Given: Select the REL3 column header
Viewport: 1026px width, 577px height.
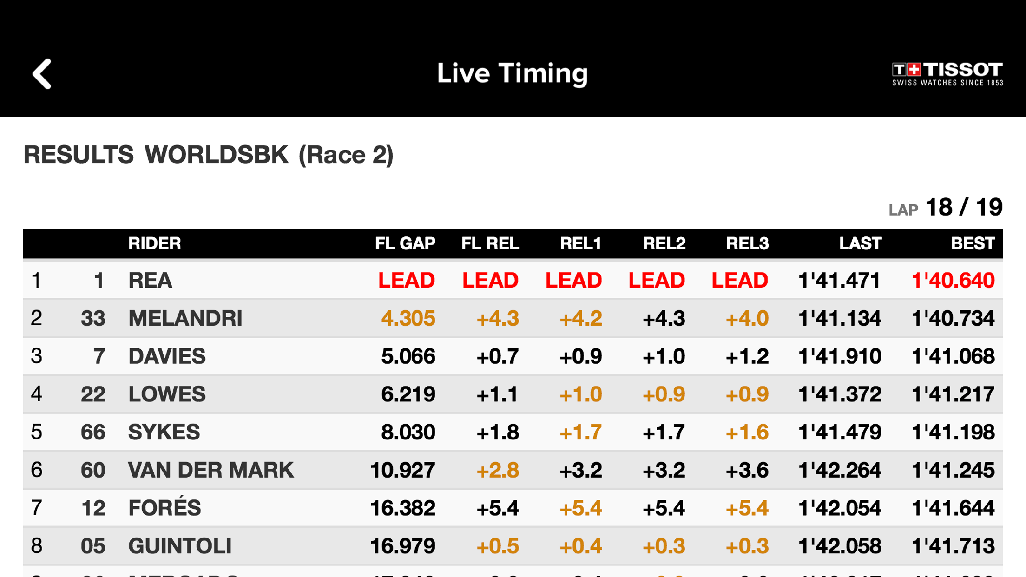Looking at the screenshot, I should click(747, 243).
